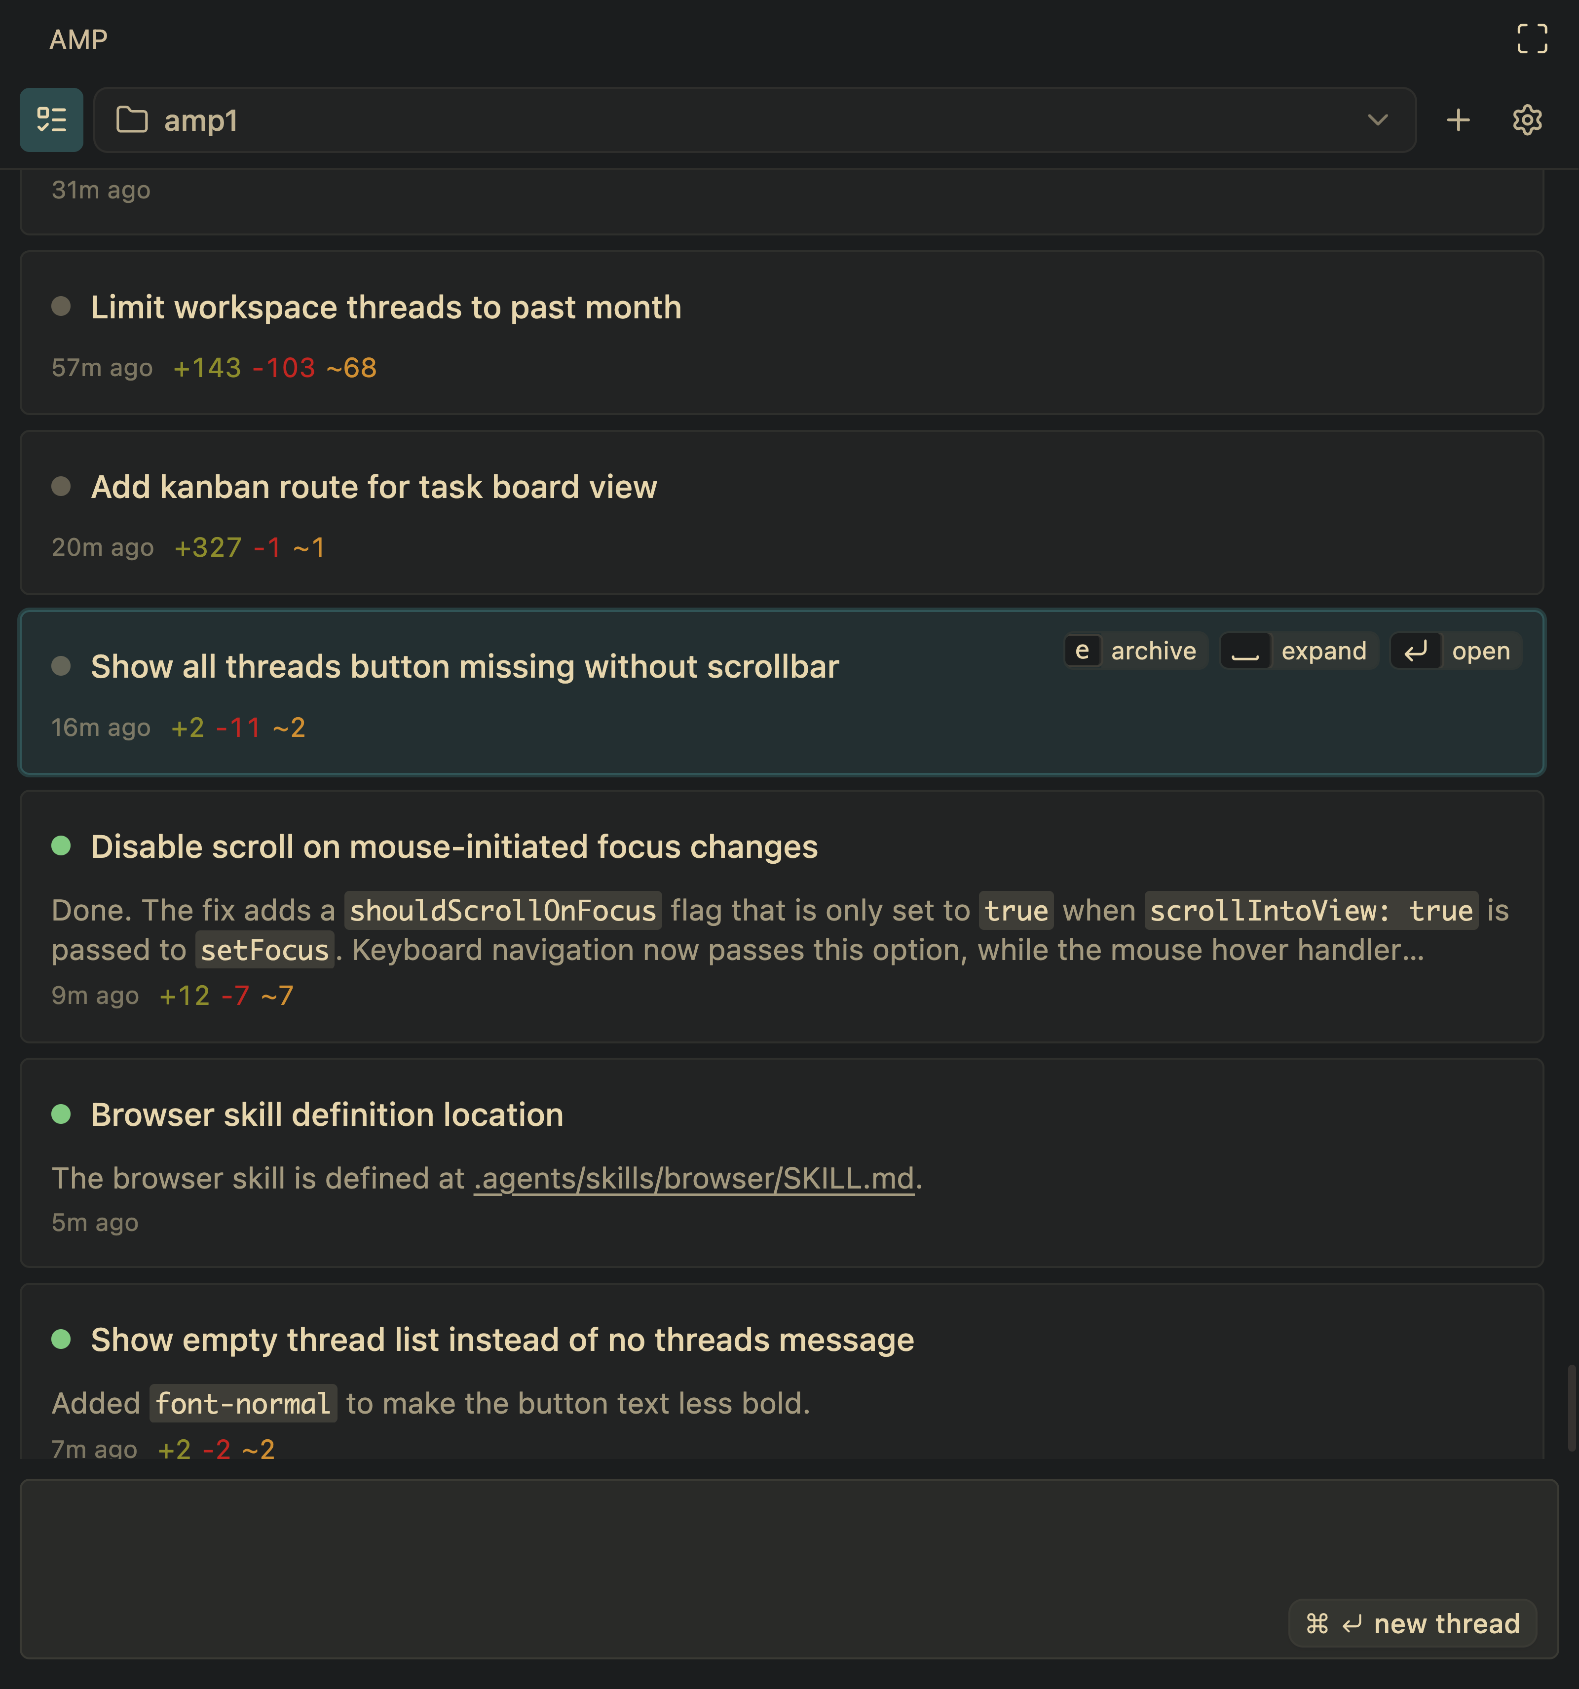Enter fullscreen with the expand corners icon
Screen dimensions: 1579x1689
[1532, 39]
